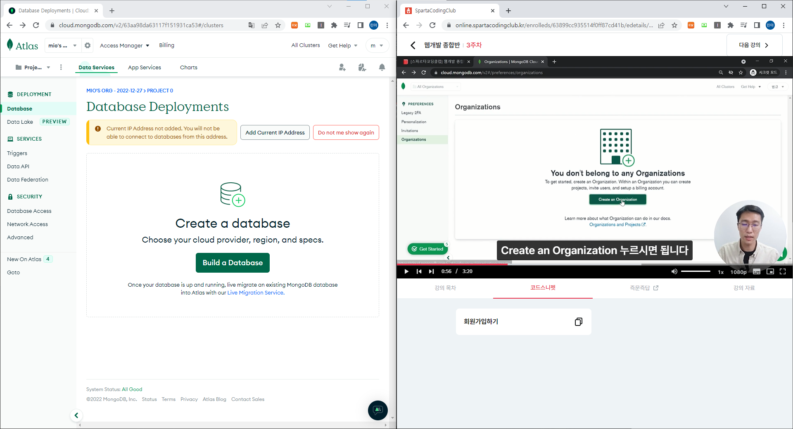Screen dimensions: 793x429
Task: Open the Get Help dropdown in Atlas
Action: [x=343, y=45]
